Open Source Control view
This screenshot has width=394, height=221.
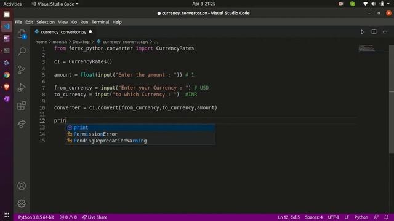(22, 69)
